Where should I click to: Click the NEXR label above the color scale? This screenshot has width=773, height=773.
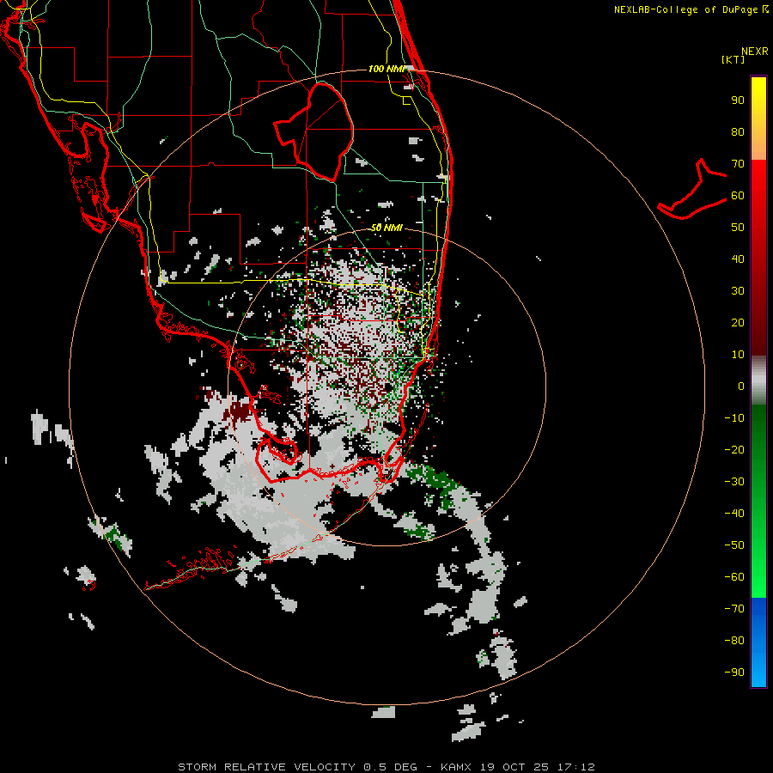click(754, 52)
